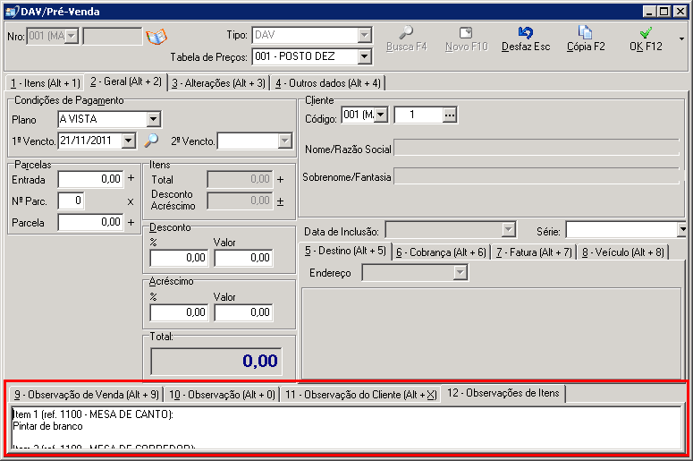
Task: Click the DAV/Pré-Venda title bar app icon
Action: (12, 12)
